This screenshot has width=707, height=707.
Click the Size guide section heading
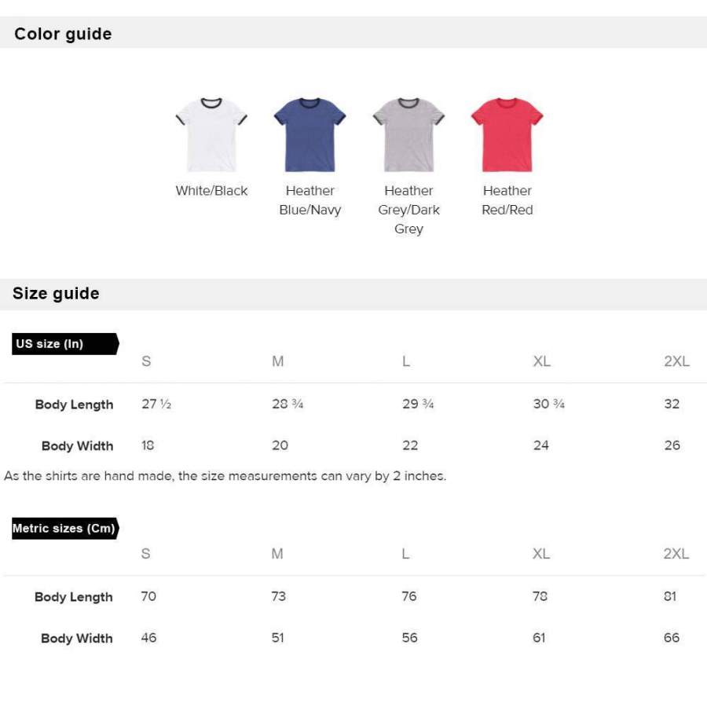click(56, 294)
